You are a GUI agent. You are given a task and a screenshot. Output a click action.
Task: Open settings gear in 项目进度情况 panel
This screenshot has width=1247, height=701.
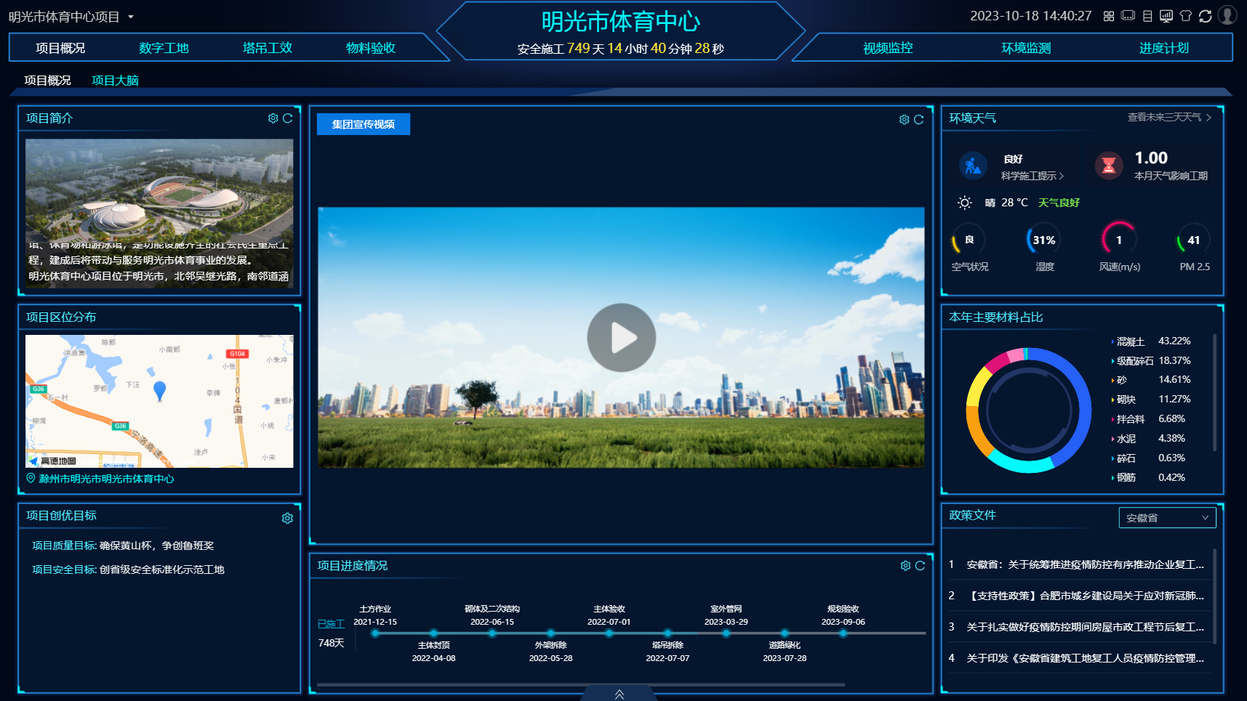click(x=905, y=566)
